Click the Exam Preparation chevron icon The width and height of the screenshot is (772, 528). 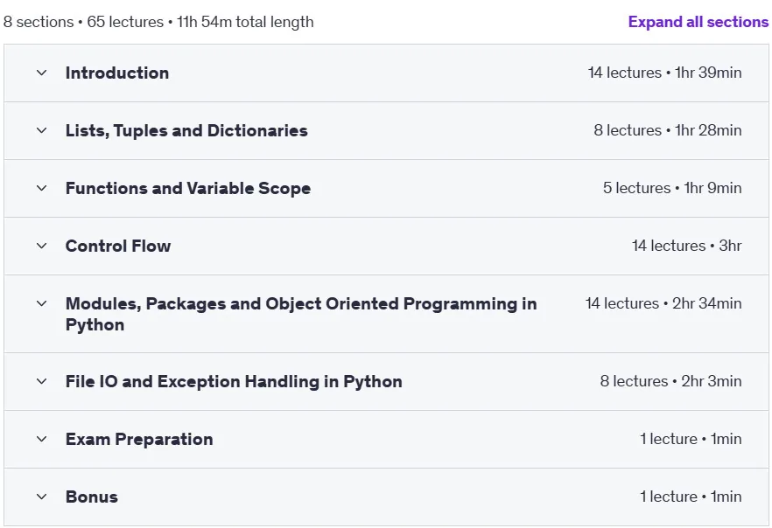tap(42, 439)
